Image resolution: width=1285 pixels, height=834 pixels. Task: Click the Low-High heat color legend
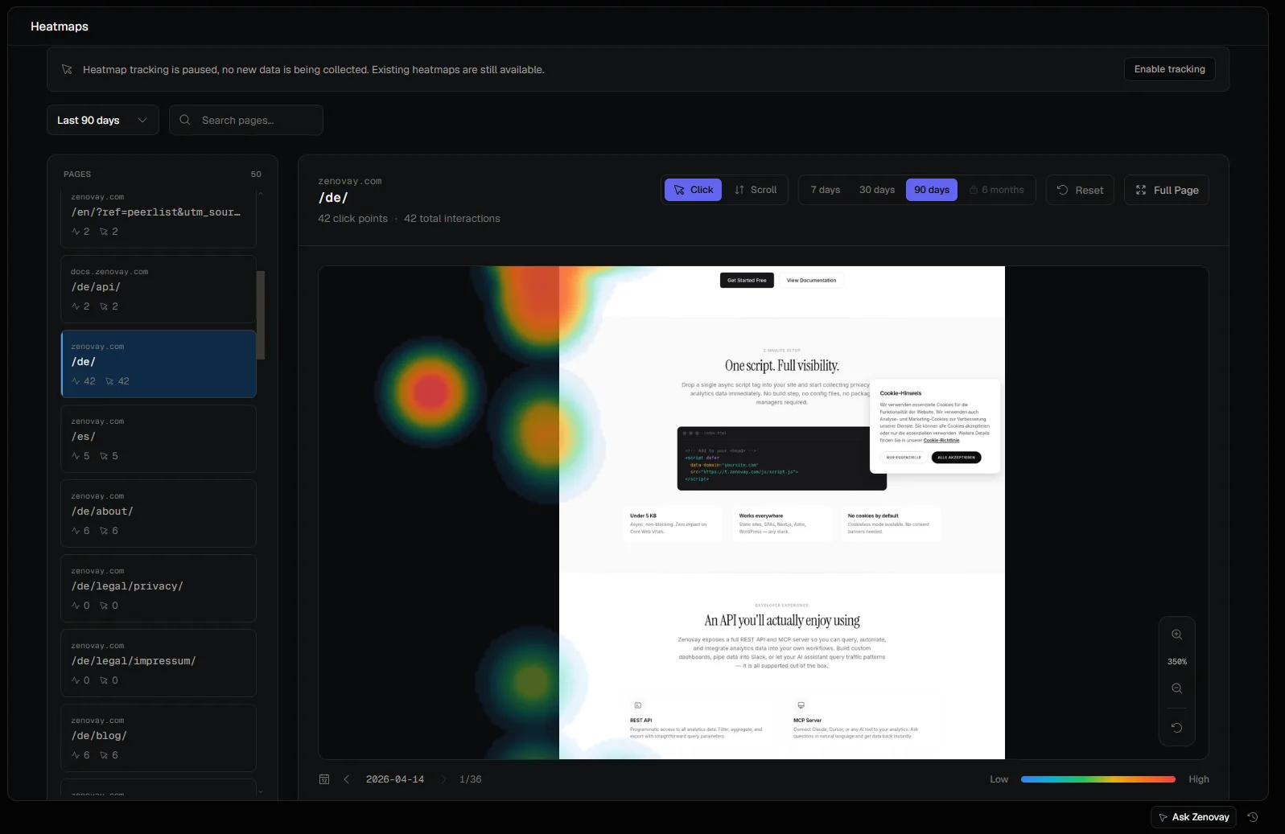[x=1098, y=779]
